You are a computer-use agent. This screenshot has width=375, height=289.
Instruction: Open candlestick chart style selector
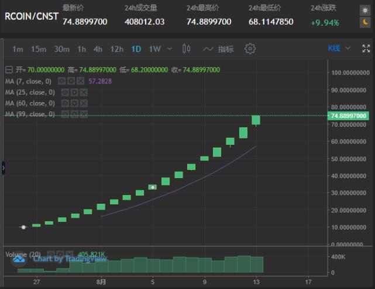click(x=187, y=48)
